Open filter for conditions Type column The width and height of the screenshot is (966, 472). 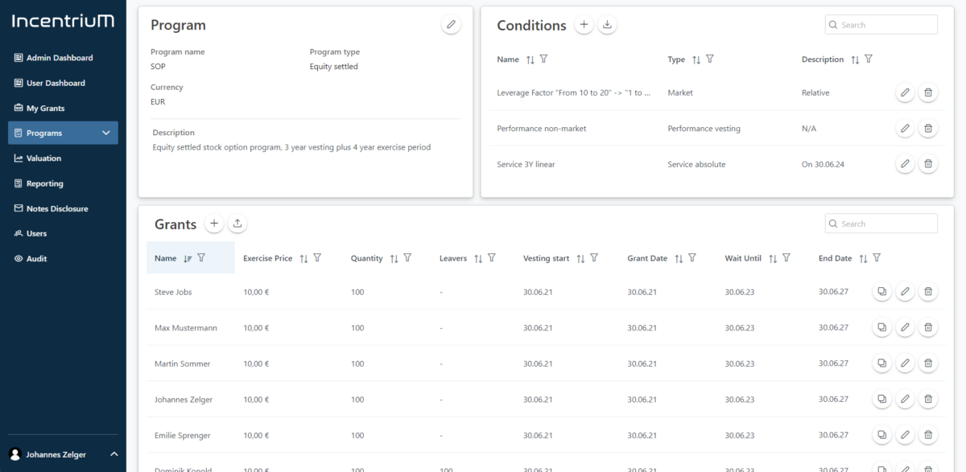pyautogui.click(x=710, y=60)
